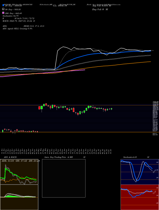The height and width of the screenshot is (210, 159).
Task: Click the RSI 14/5 values line in header
Action: point(18,18)
